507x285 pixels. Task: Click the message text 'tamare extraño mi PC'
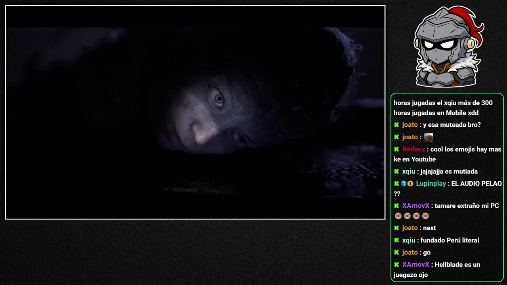pyautogui.click(x=467, y=206)
